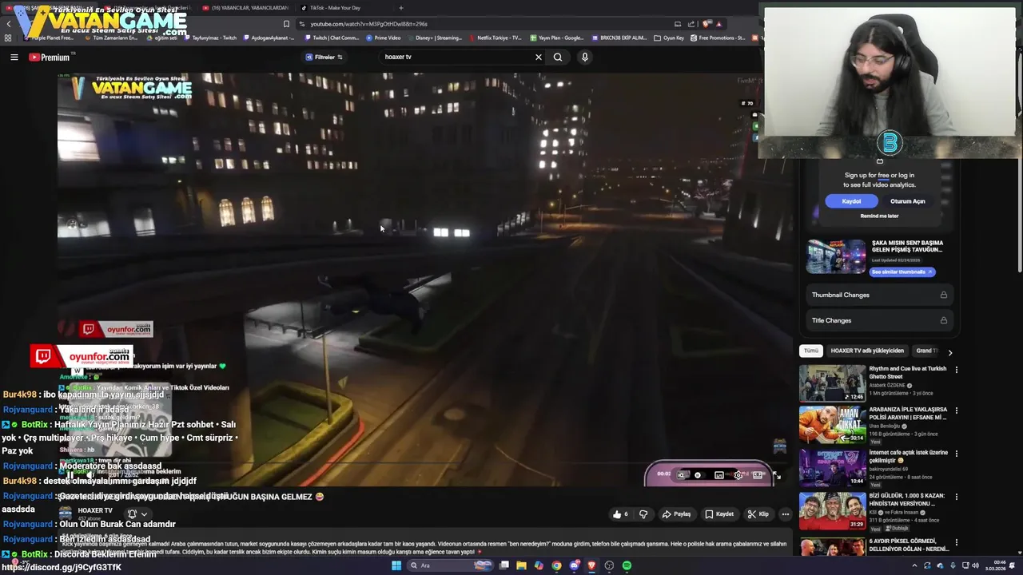Like the video with thumbs up
The height and width of the screenshot is (575, 1023).
[x=620, y=514]
